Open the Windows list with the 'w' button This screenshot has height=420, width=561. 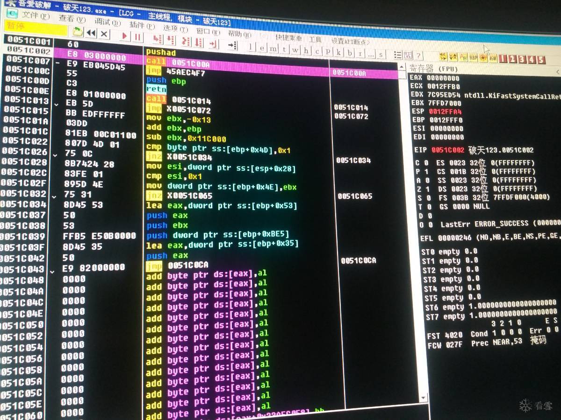tap(295, 50)
